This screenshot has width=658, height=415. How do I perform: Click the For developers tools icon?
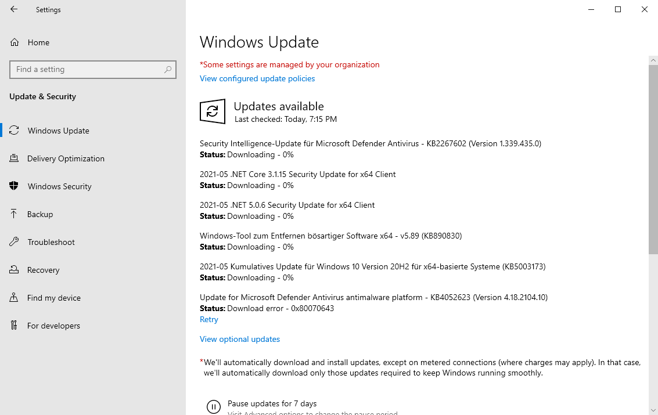(x=14, y=325)
